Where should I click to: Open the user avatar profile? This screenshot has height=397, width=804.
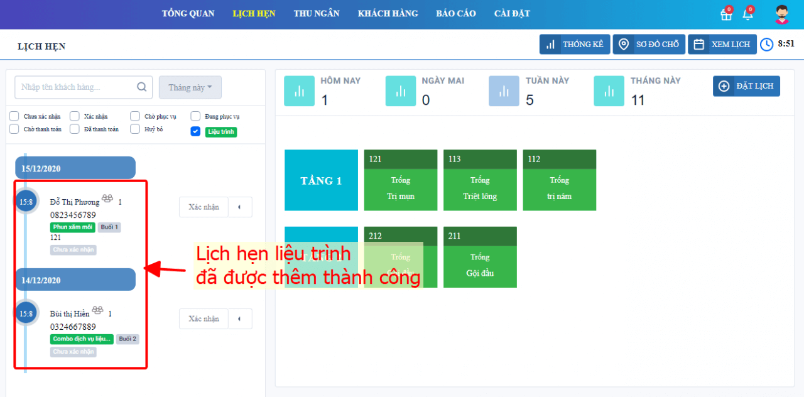(x=781, y=14)
